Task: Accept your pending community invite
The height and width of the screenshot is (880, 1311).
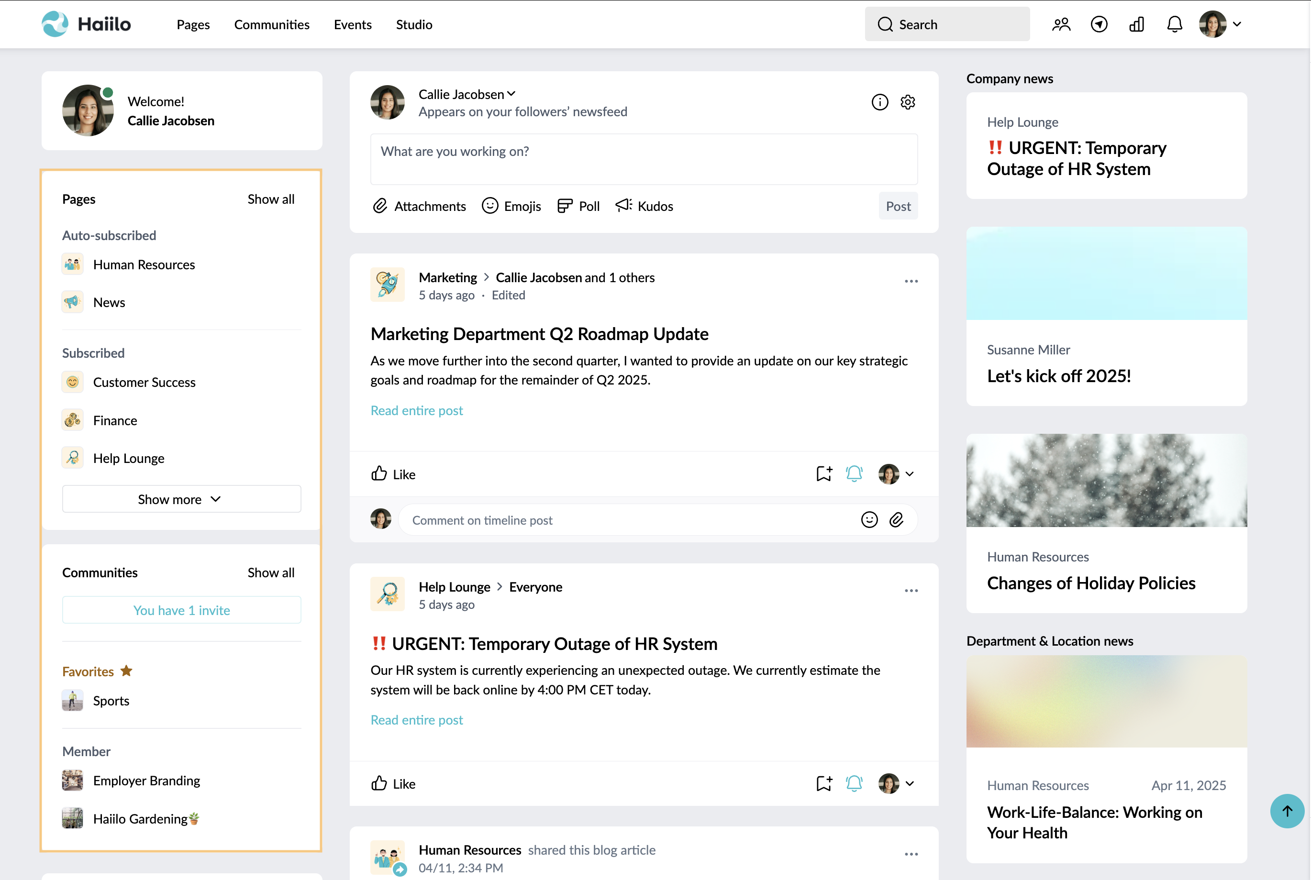Action: pos(181,610)
